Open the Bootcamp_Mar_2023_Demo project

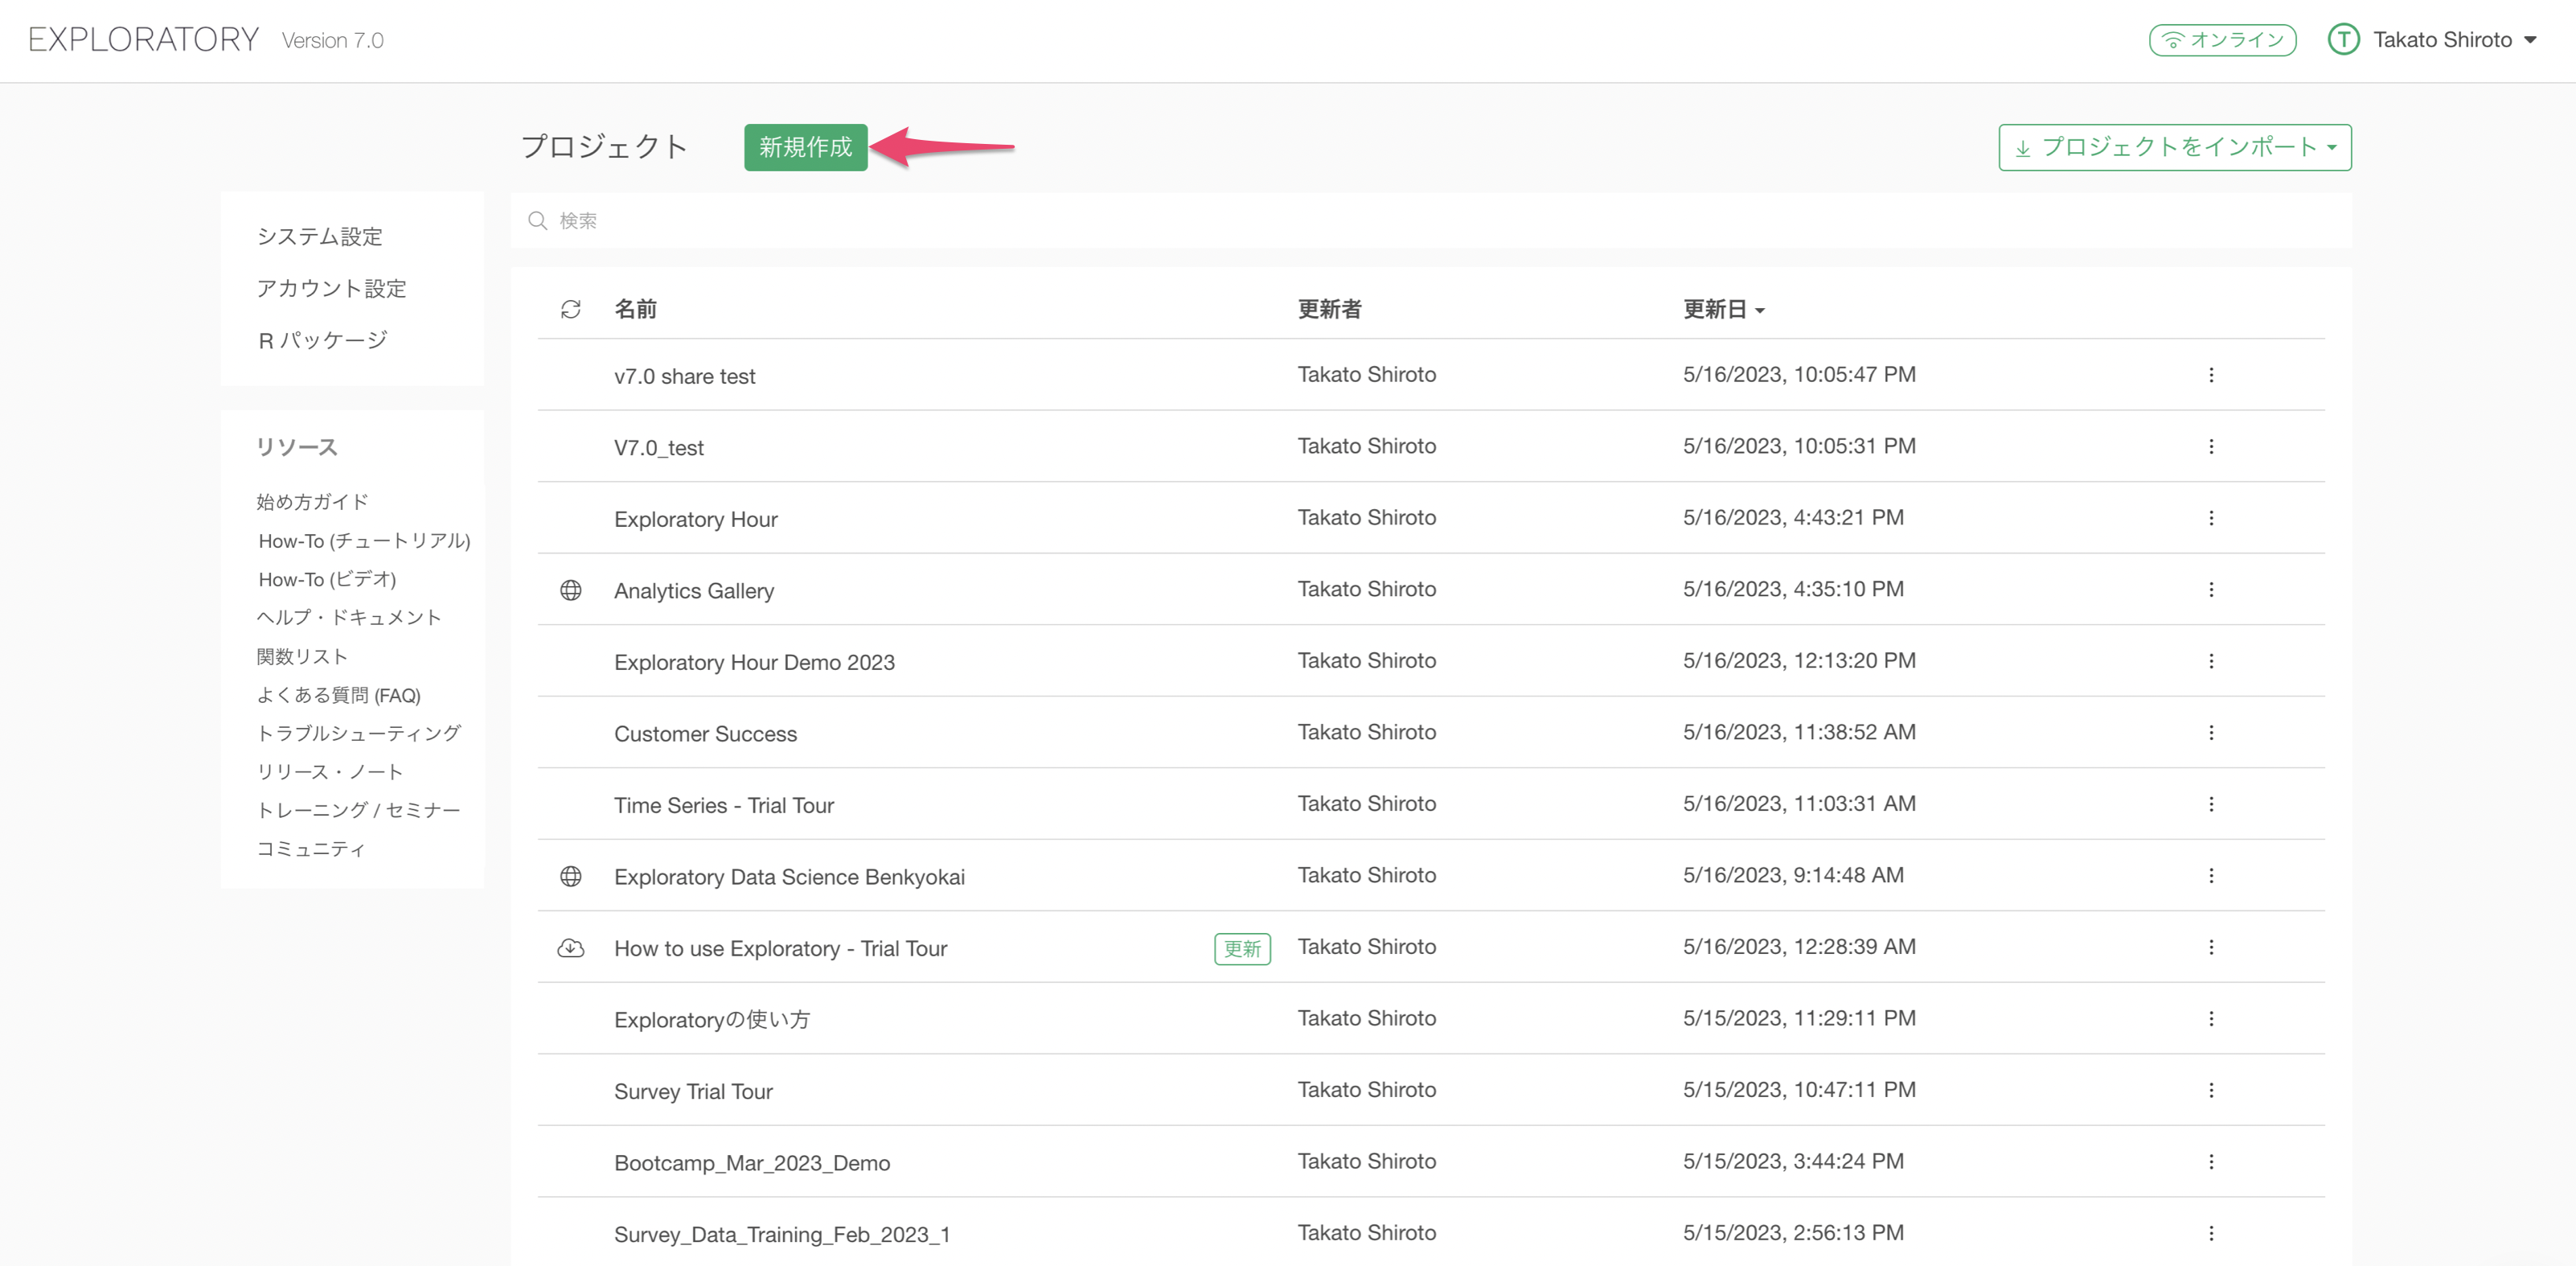751,1163
